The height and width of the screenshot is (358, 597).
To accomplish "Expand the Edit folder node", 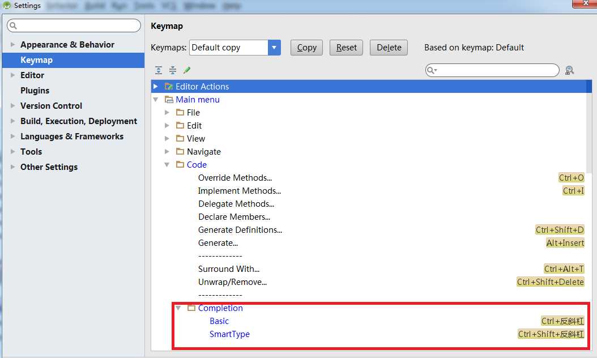I will point(167,125).
